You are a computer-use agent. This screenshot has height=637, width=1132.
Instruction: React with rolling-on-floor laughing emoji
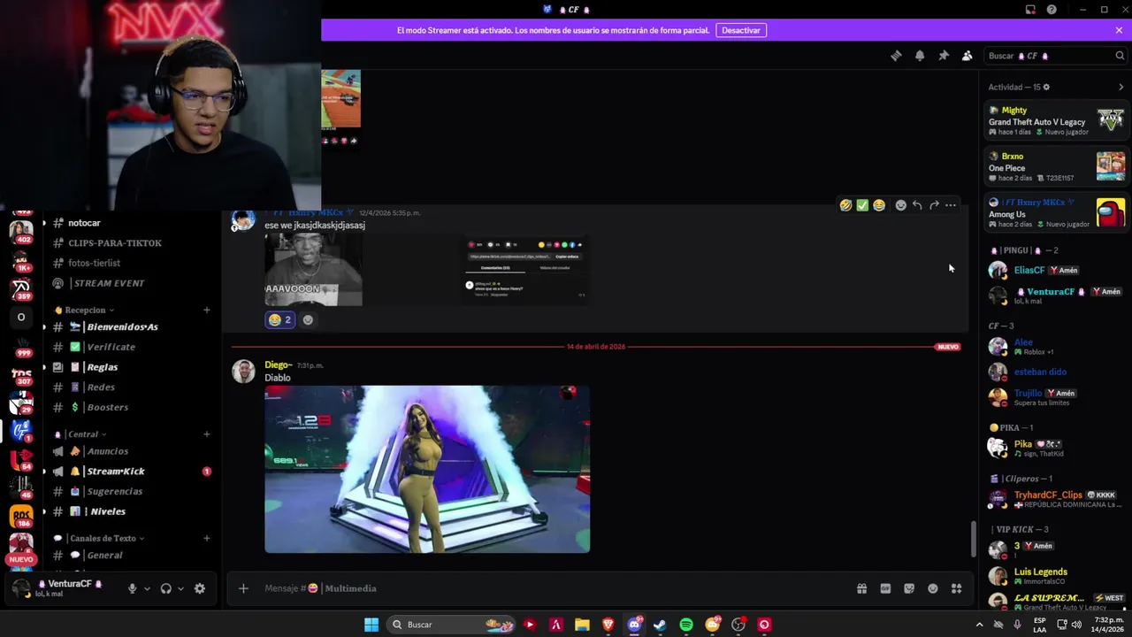click(x=845, y=205)
